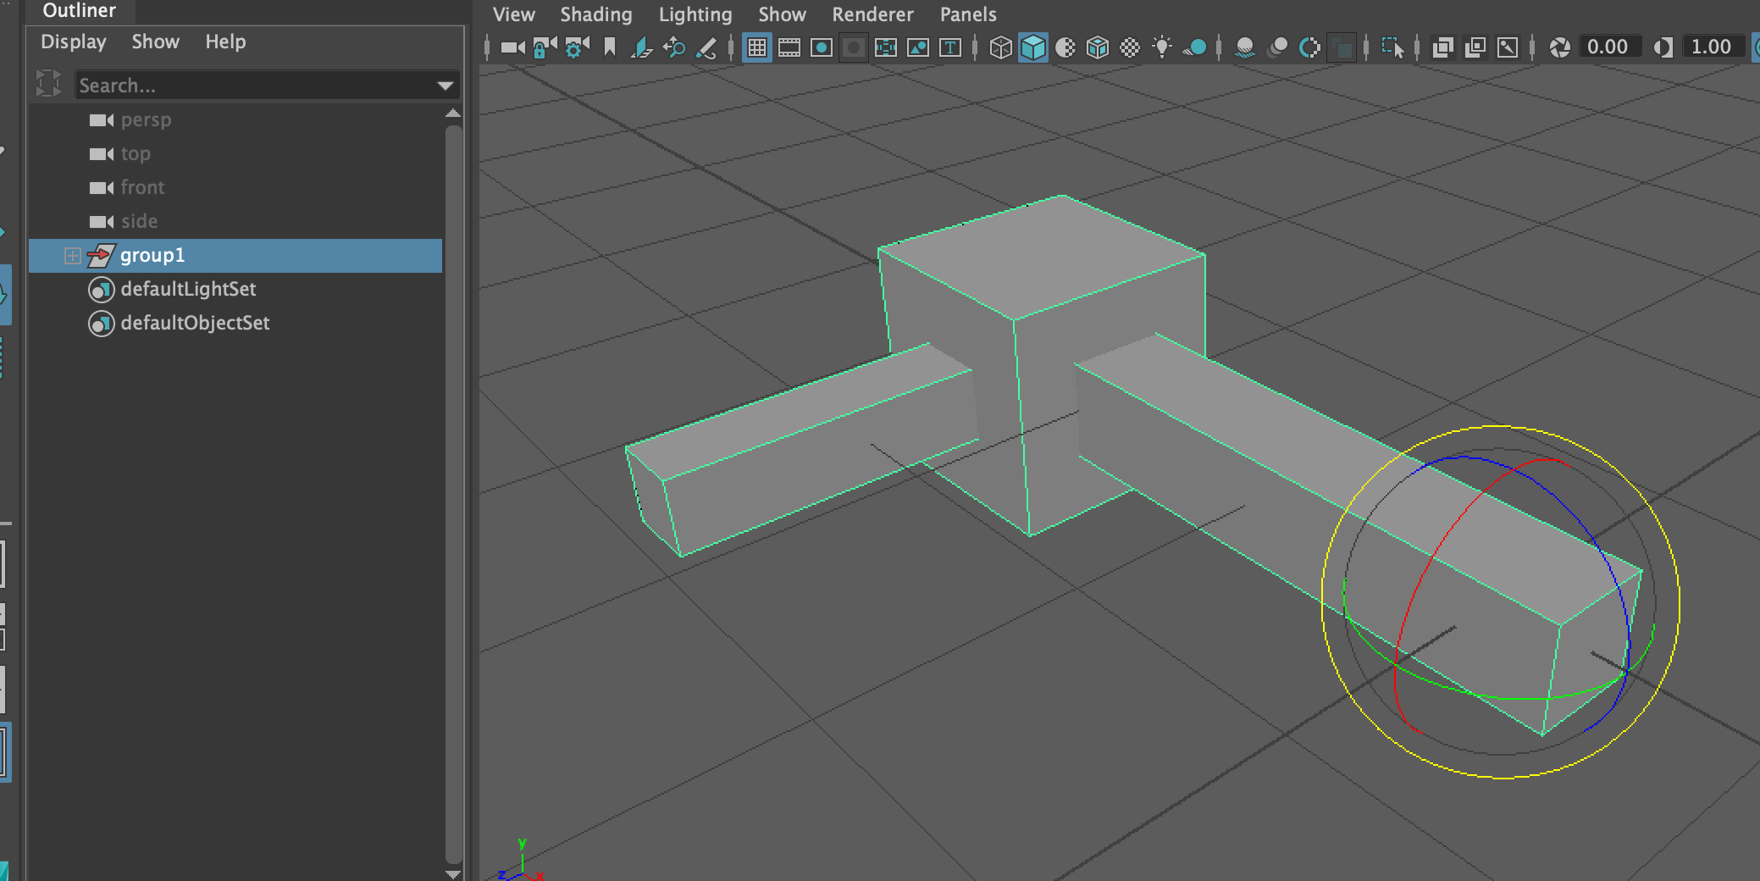This screenshot has height=881, width=1760.
Task: Select the Wireframe display mode icon
Action: [1002, 48]
